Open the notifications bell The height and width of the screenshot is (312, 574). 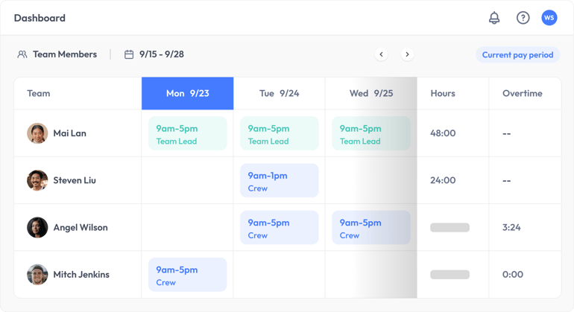(494, 18)
